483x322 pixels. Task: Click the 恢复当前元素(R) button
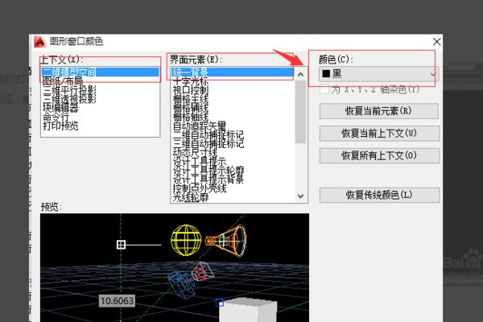pyautogui.click(x=379, y=110)
